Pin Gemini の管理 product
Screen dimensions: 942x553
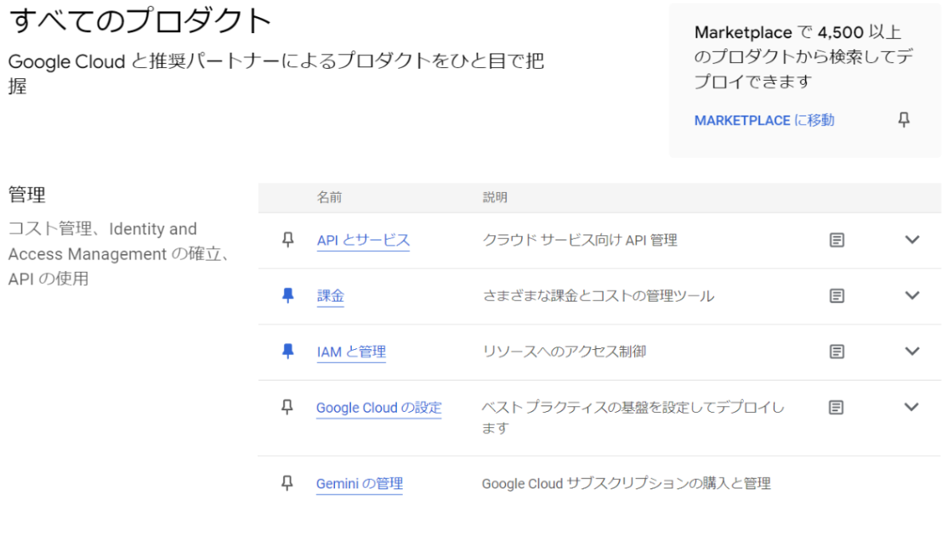pyautogui.click(x=287, y=483)
